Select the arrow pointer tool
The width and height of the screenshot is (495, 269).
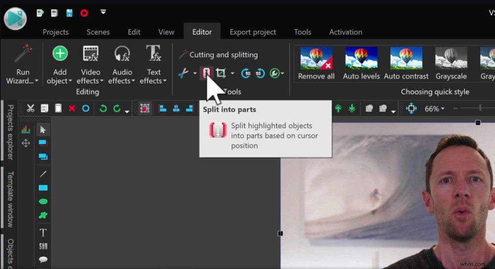pyautogui.click(x=43, y=130)
